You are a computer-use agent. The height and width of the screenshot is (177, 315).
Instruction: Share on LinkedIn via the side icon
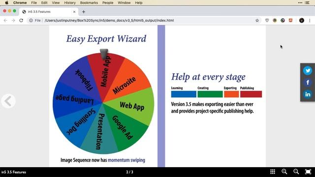tap(308, 94)
